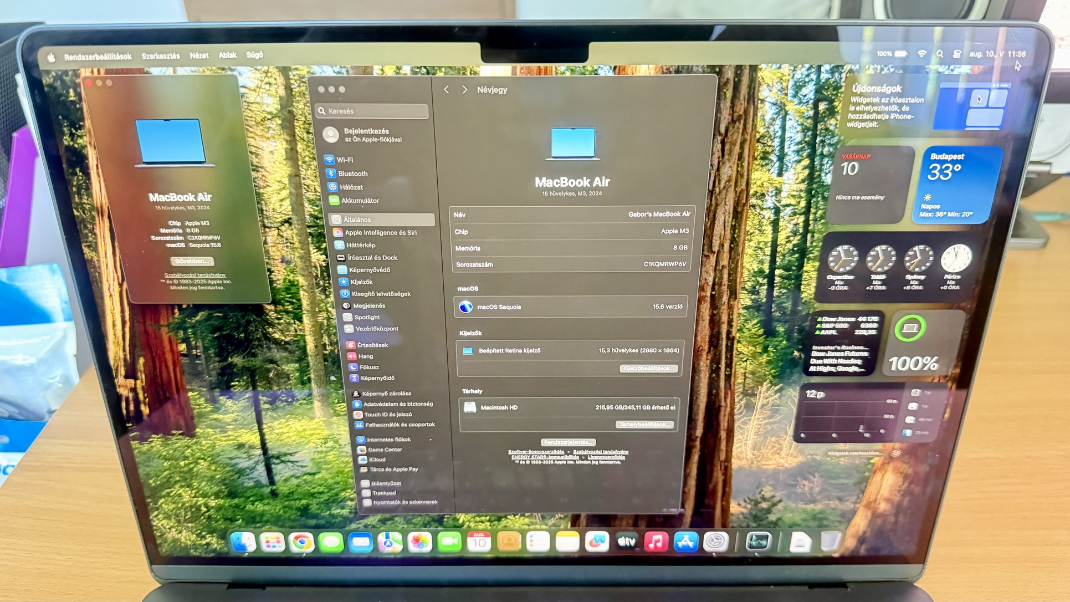Image resolution: width=1070 pixels, height=602 pixels.
Task: Open App Store from the Dock
Action: (x=685, y=542)
